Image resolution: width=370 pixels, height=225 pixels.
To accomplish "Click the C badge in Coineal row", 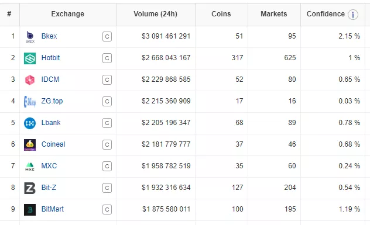I will pyautogui.click(x=107, y=145).
